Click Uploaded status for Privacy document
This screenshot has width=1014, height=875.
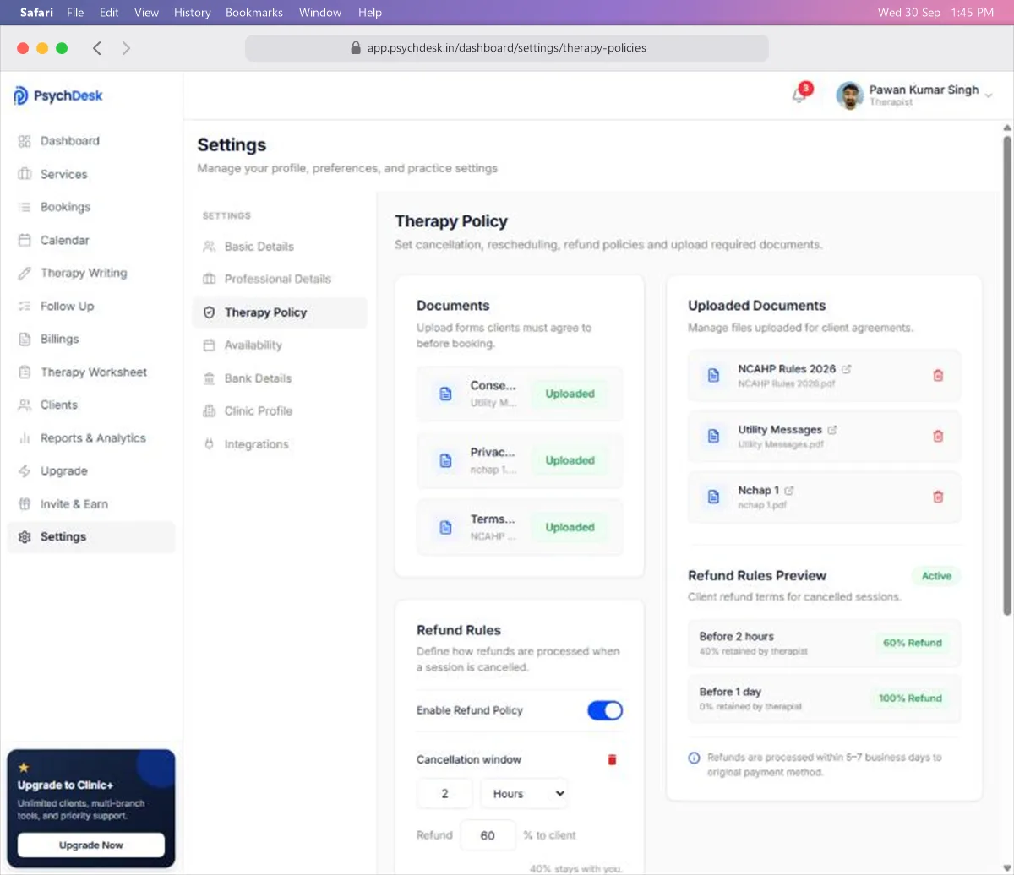coord(570,460)
